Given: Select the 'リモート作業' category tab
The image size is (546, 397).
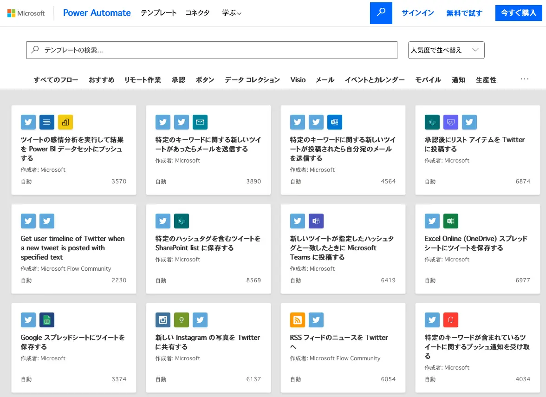Looking at the screenshot, I should (x=143, y=80).
